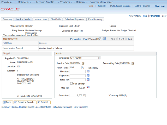Click the Voucher Maintenance breadcrumb
The width and height of the screenshot is (167, 125).
point(102,2)
